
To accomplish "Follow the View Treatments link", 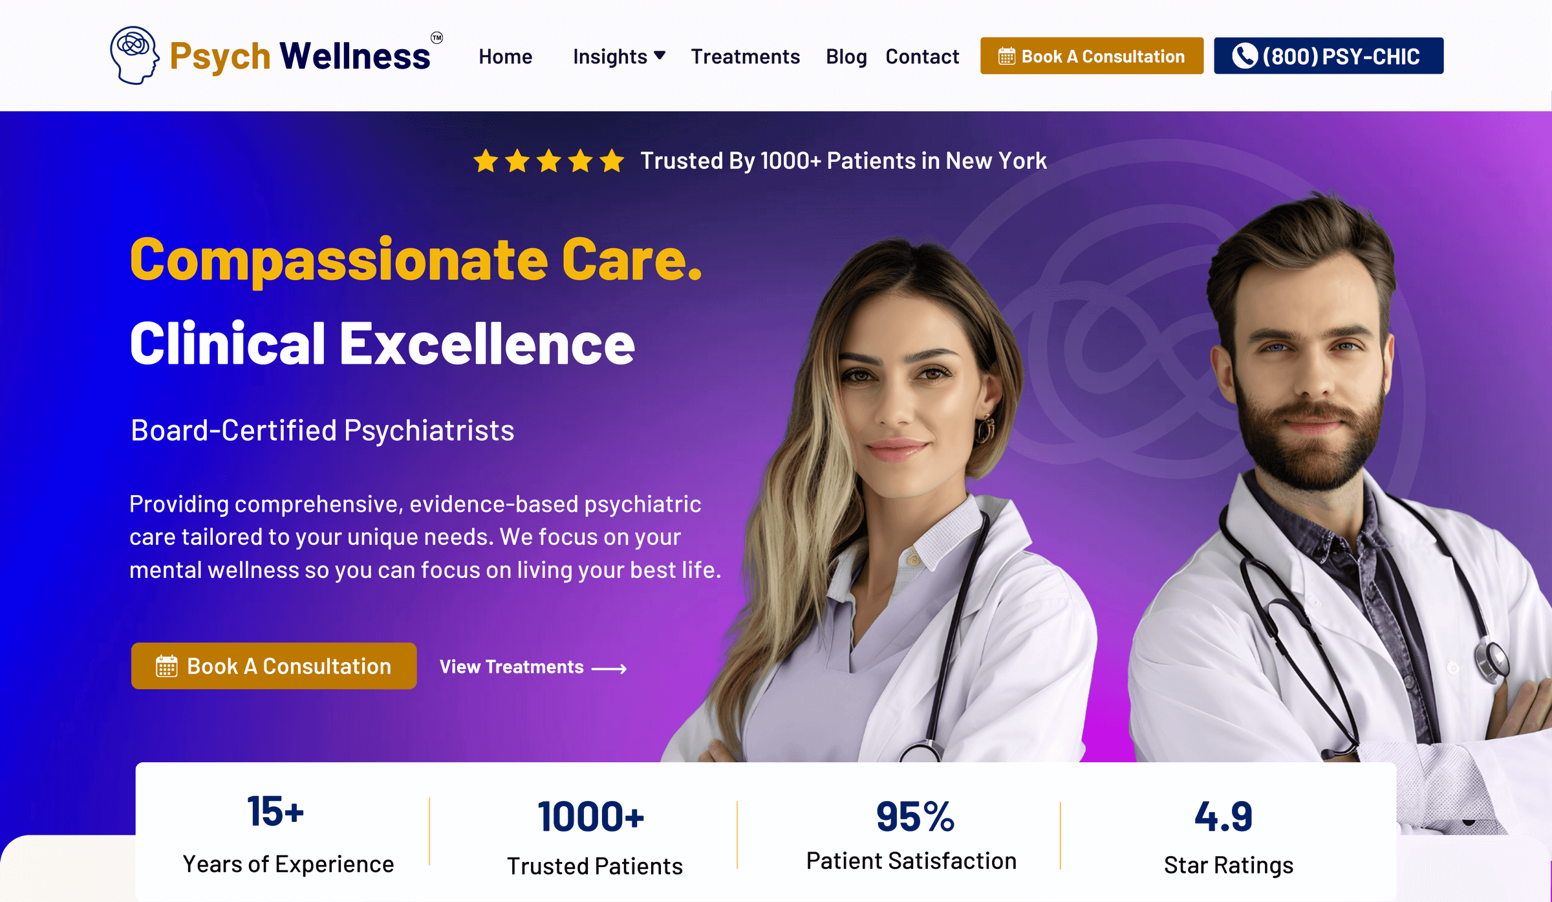I will (x=533, y=667).
